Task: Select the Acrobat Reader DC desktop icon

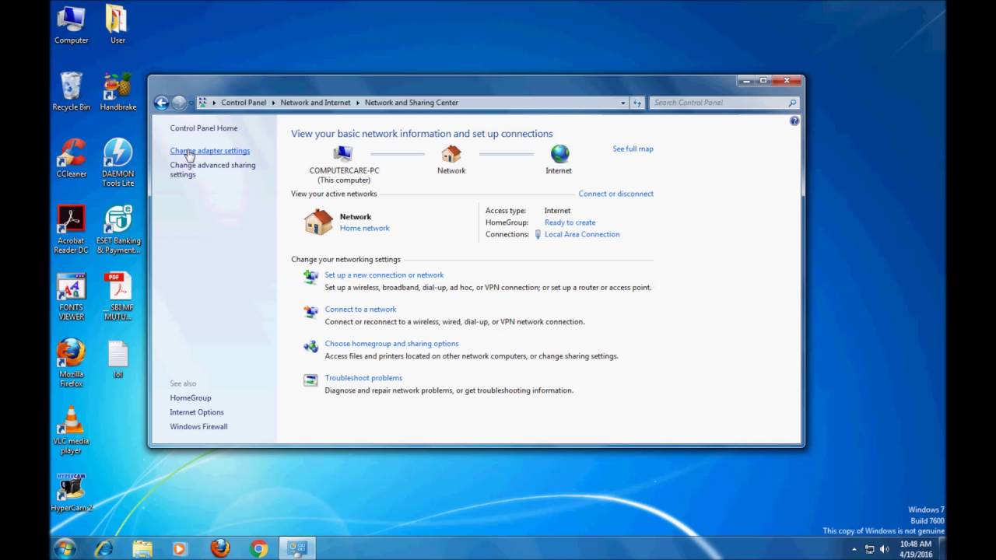Action: (71, 229)
